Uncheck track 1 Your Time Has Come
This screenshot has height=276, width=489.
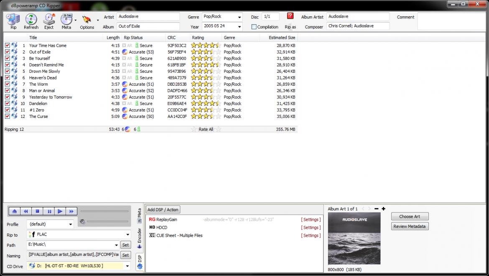click(x=7, y=46)
